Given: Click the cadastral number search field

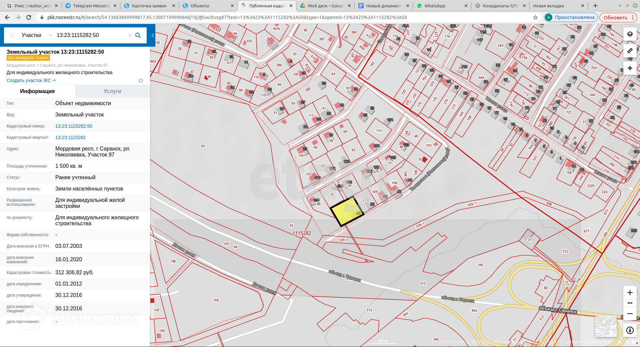Looking at the screenshot, I should tap(91, 35).
